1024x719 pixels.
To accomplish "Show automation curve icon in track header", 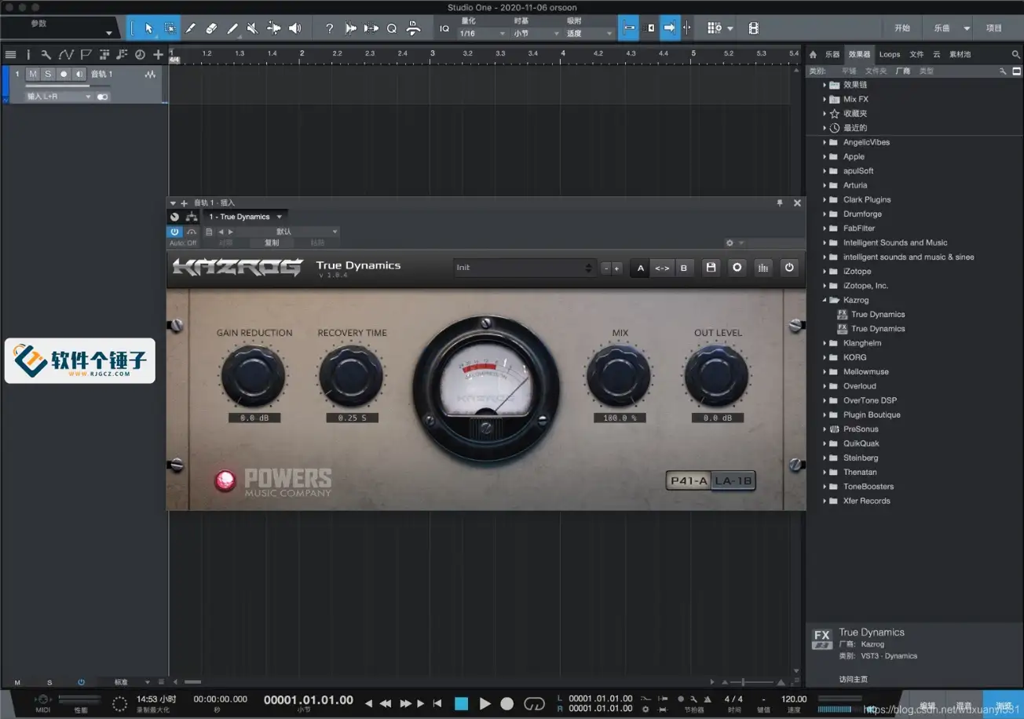I will [x=67, y=54].
